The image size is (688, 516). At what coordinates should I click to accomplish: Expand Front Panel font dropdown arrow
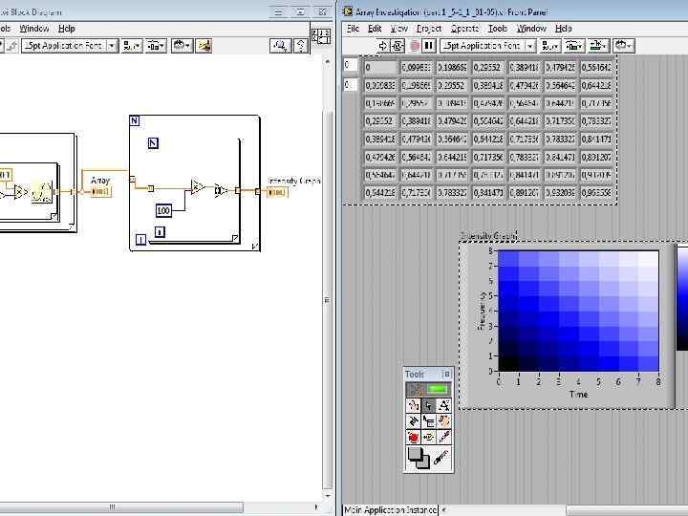coord(530,46)
